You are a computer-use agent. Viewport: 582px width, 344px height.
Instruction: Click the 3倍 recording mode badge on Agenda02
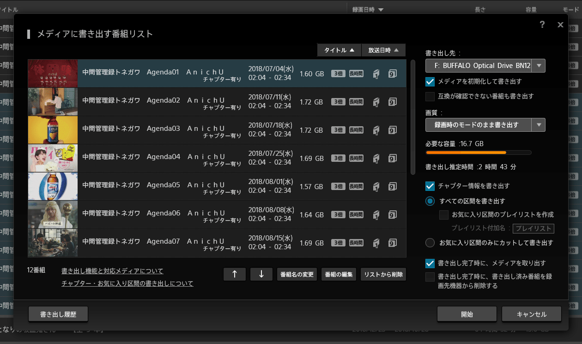click(x=338, y=101)
